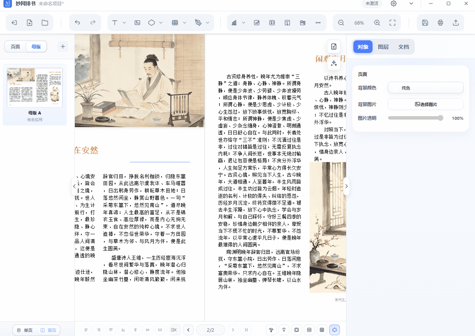Click the art text icon in toolbar
Viewport: 475px width, 336px height.
[257, 23]
